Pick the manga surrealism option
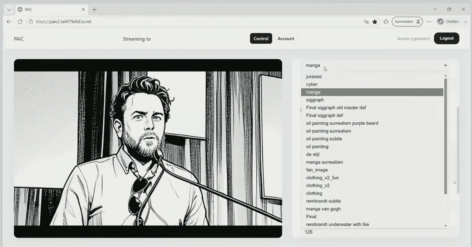This screenshot has height=247, width=472. tap(372, 162)
